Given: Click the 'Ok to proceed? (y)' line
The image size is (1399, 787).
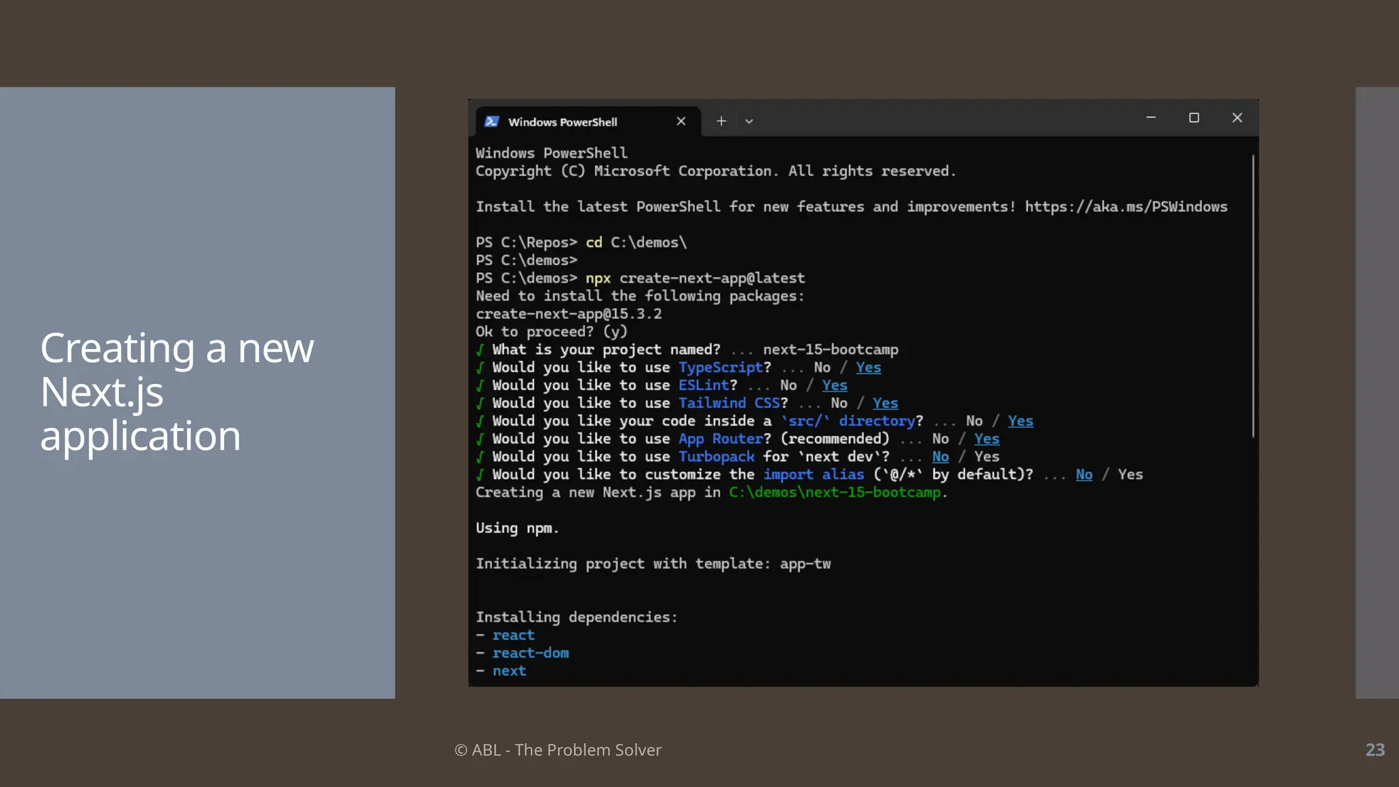Looking at the screenshot, I should tap(551, 331).
